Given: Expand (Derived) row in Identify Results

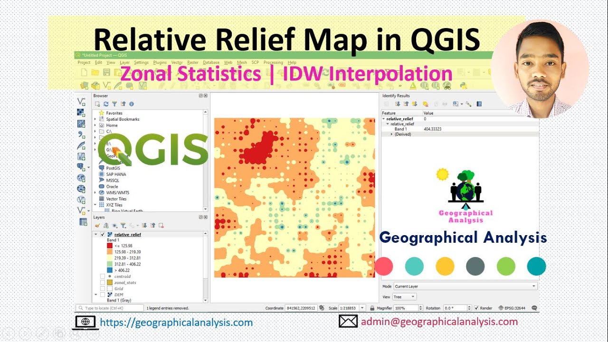Looking at the screenshot, I should point(392,134).
